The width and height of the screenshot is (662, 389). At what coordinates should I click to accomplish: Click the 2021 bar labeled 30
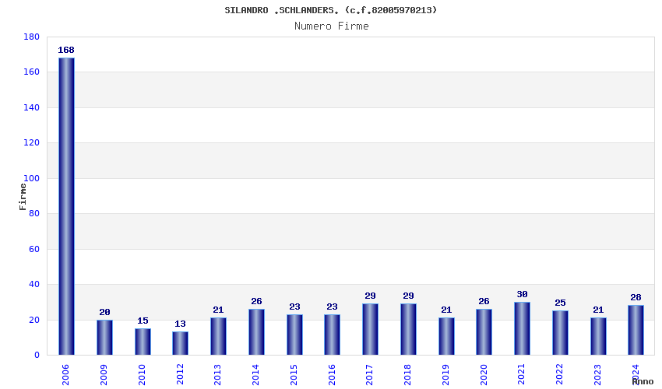click(522, 328)
